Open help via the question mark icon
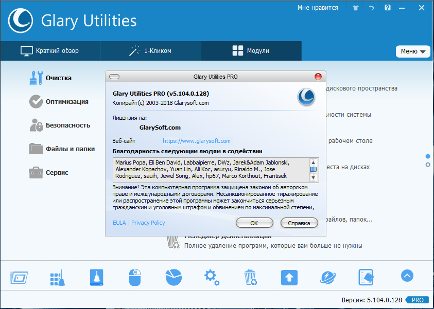434x309 pixels. coord(388,8)
